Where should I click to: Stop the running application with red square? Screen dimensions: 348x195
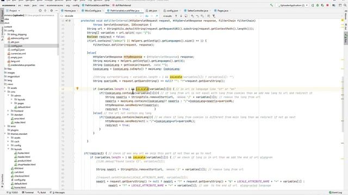[327, 5]
